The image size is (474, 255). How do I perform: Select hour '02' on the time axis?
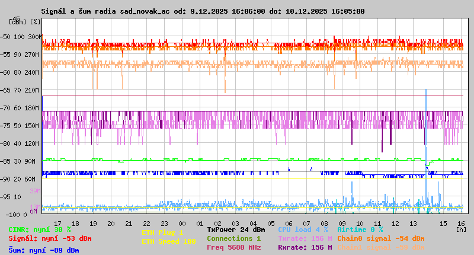pyautogui.click(x=217, y=224)
